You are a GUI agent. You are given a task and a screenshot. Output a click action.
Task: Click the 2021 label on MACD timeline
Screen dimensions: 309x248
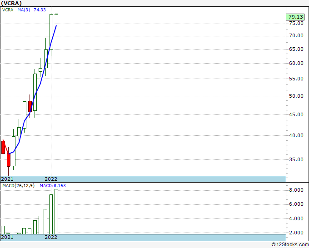tap(7, 237)
